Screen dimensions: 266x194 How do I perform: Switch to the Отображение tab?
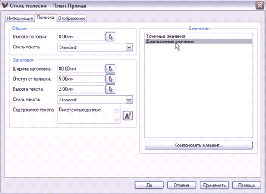point(72,18)
